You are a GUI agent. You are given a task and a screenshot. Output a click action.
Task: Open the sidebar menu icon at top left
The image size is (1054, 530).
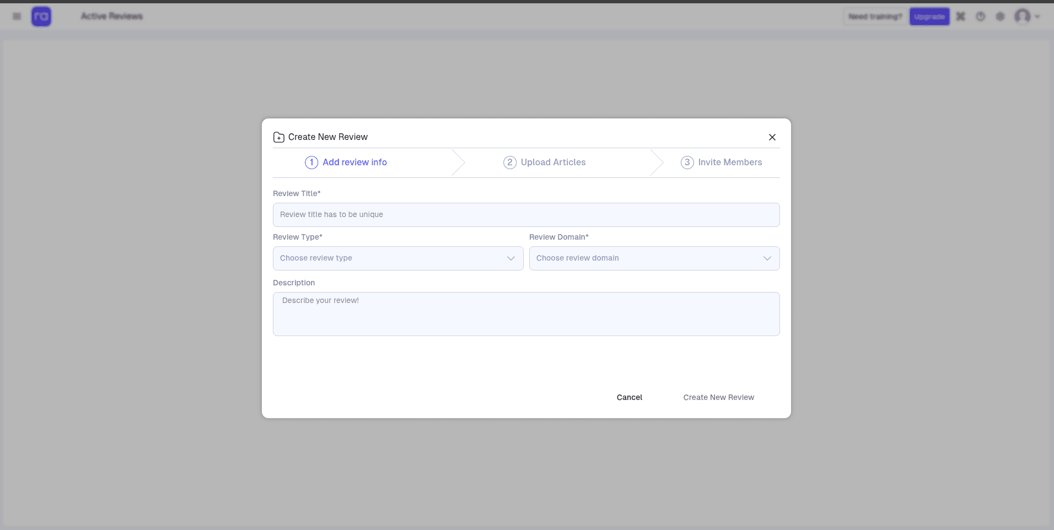[x=17, y=17]
